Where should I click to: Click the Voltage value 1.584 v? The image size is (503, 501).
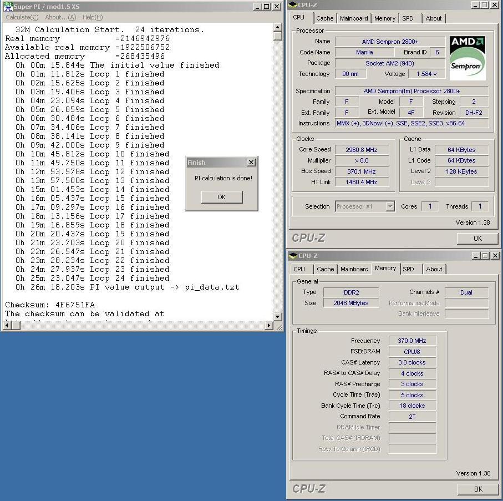[426, 74]
